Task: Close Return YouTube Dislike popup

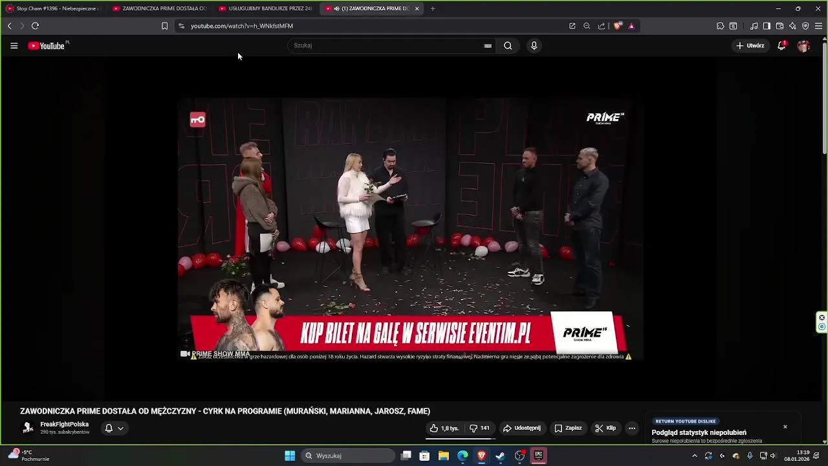Action: (785, 427)
